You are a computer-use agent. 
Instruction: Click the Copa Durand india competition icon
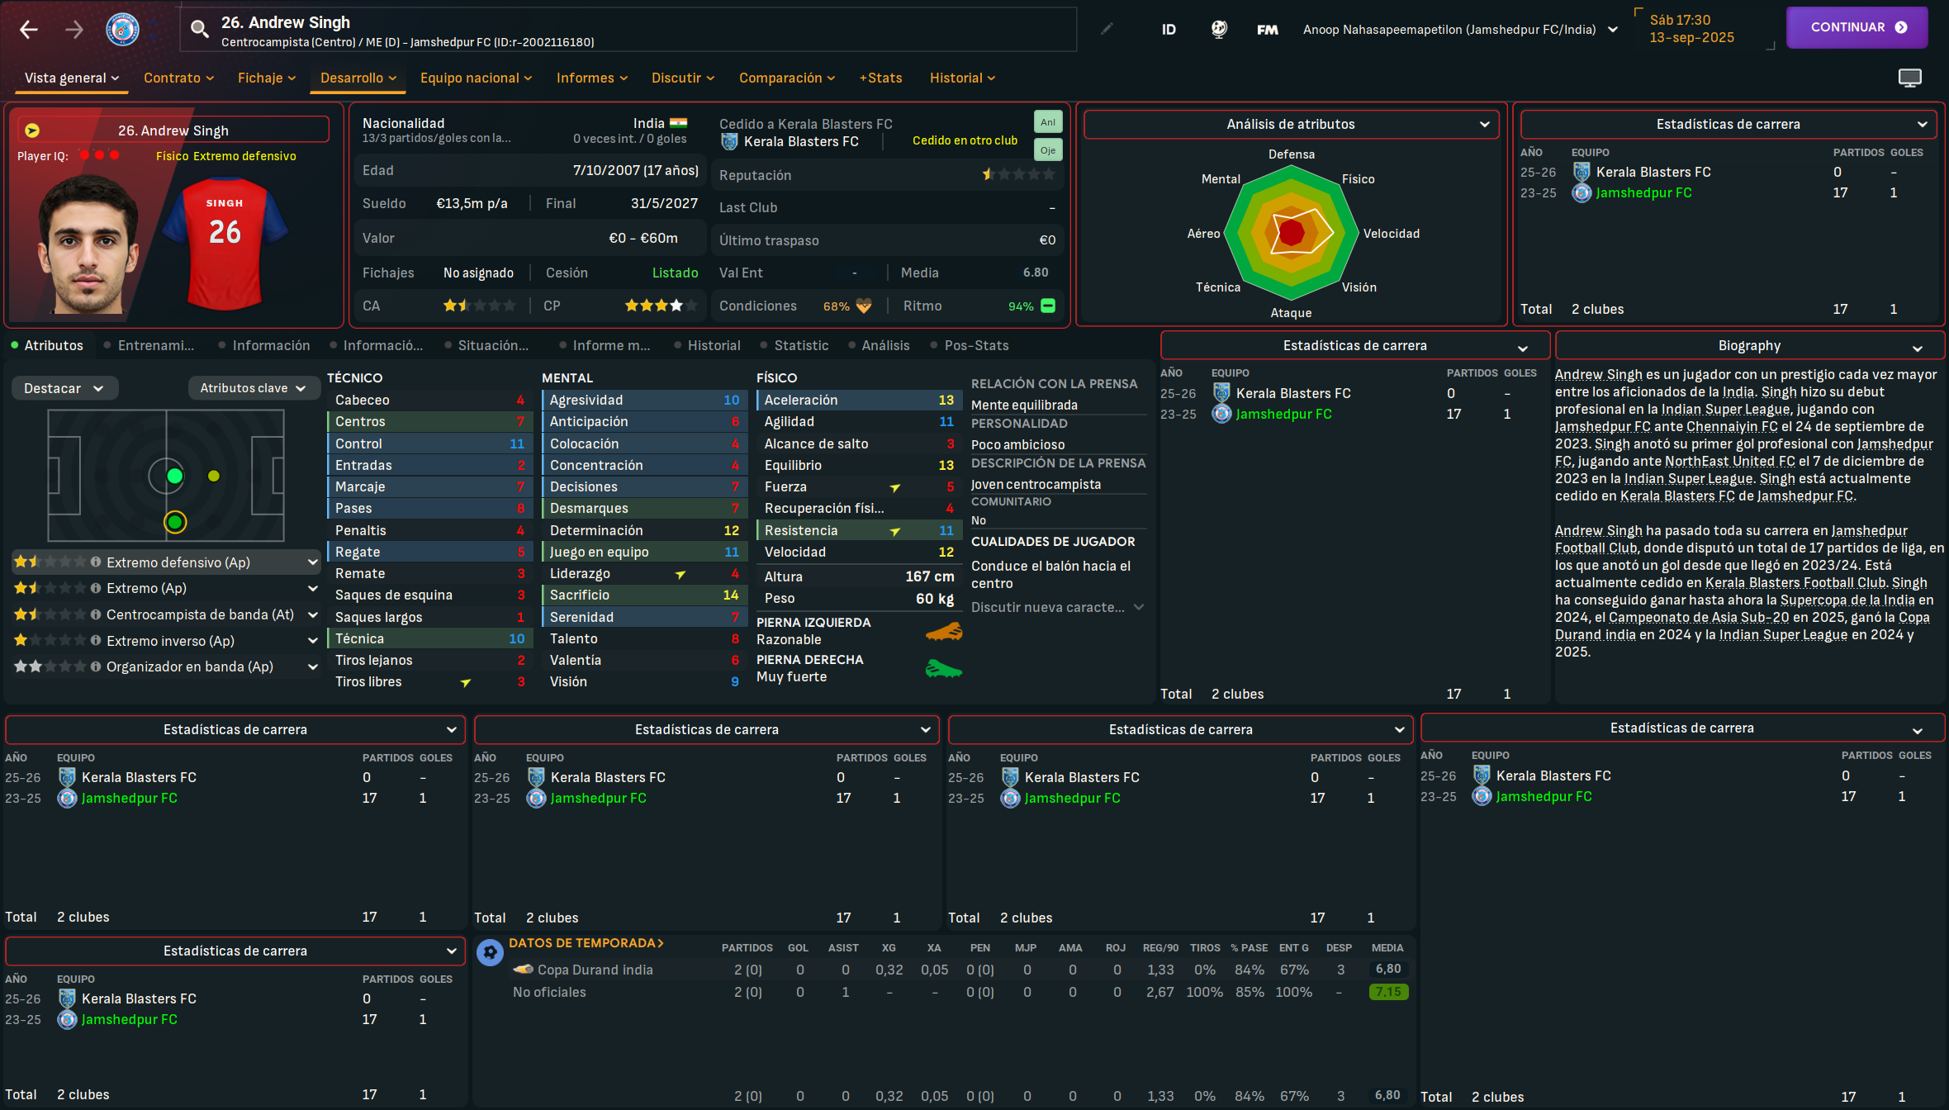tap(523, 970)
